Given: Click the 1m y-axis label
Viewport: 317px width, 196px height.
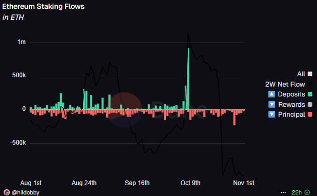Looking at the screenshot, I should (21, 42).
